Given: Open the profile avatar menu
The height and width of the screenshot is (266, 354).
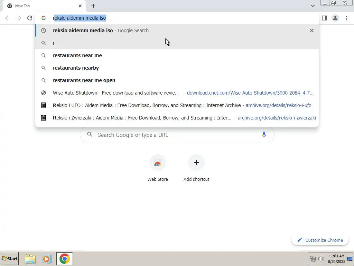Looking at the screenshot, I should tap(335, 18).
